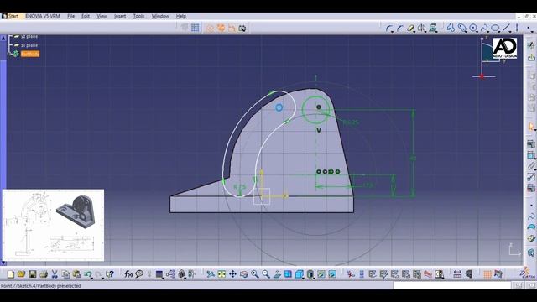Click the Print icon
The height and width of the screenshot is (302, 537).
pos(44,274)
